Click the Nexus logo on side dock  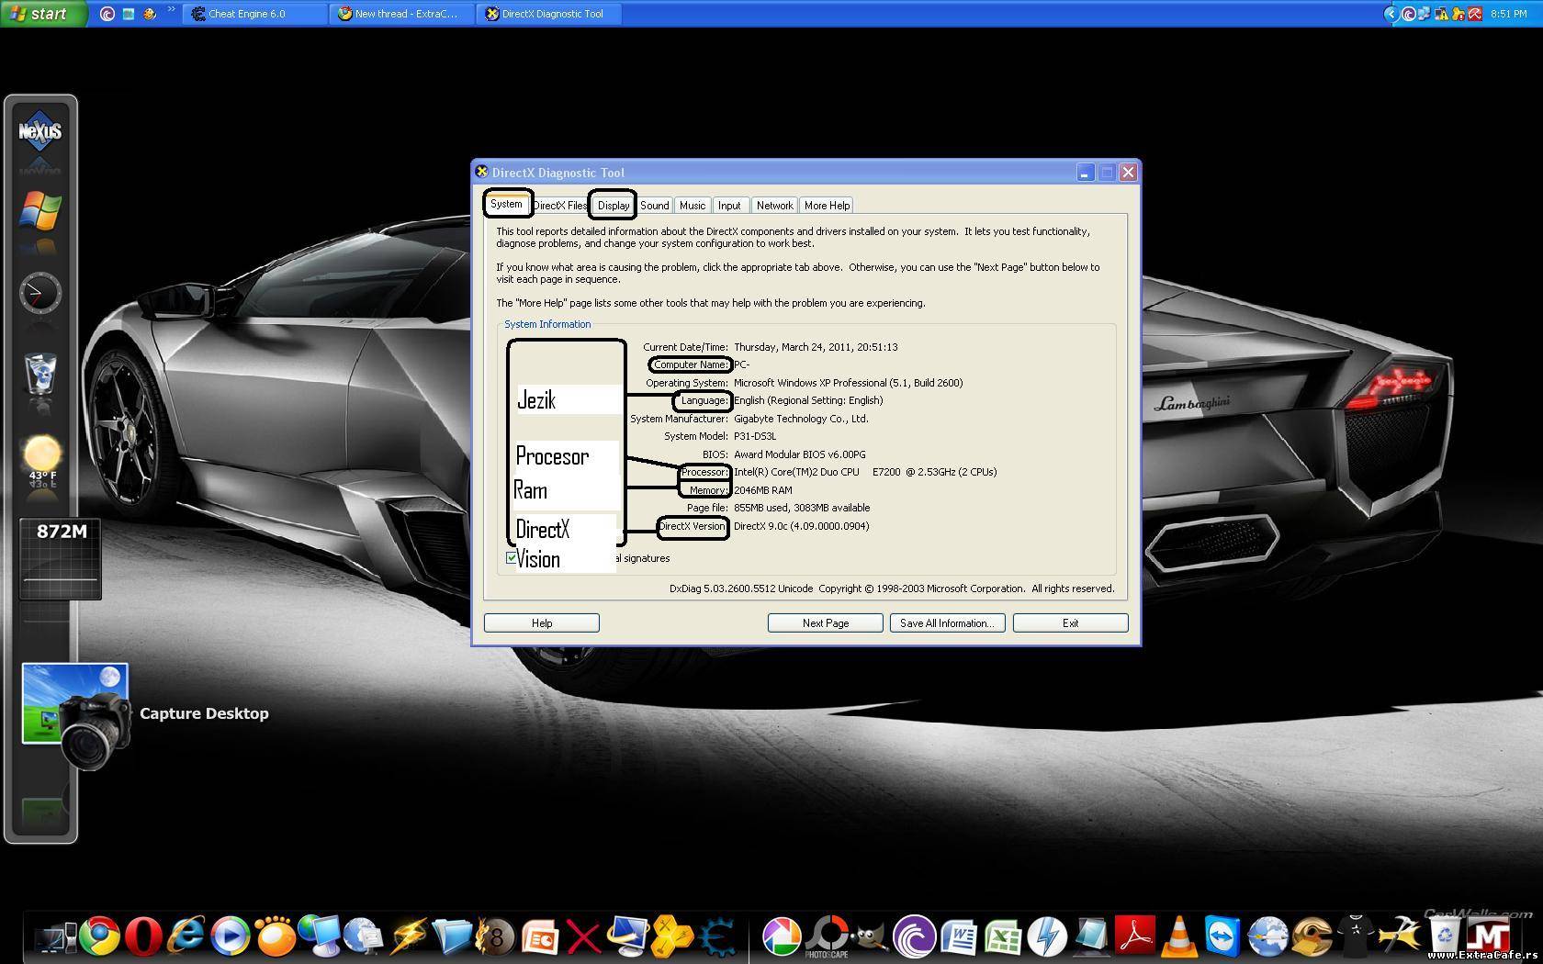39,131
